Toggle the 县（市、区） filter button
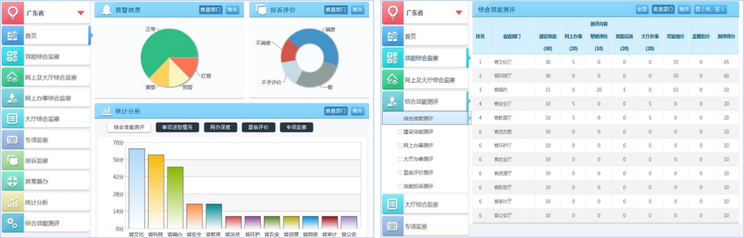Screen dimensions: 744x238 click(710, 9)
